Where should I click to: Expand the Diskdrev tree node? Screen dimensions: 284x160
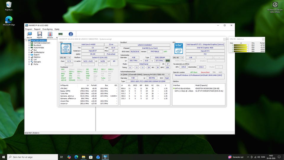point(29,57)
